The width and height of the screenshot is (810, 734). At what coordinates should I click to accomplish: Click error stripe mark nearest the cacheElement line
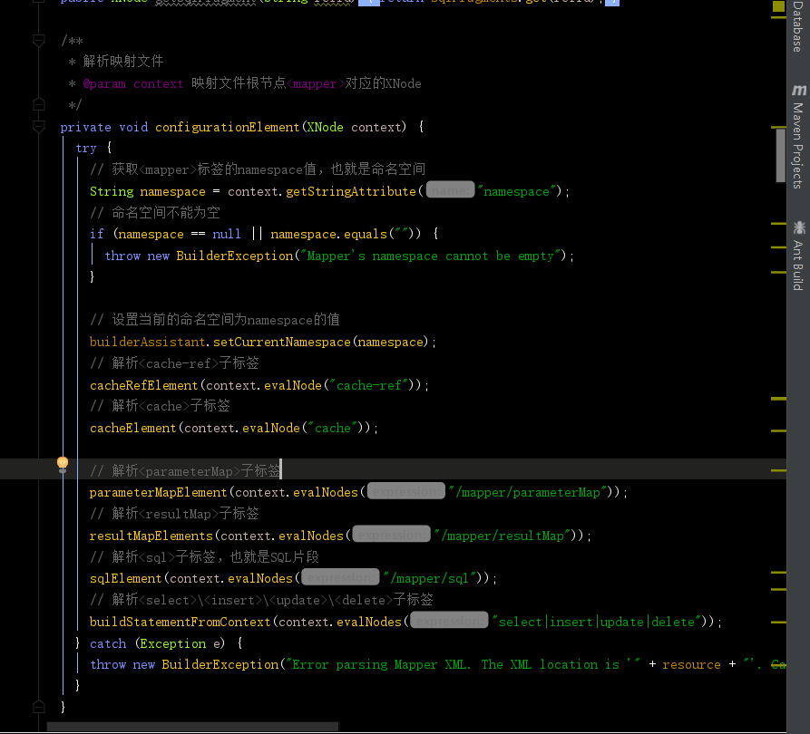[778, 430]
